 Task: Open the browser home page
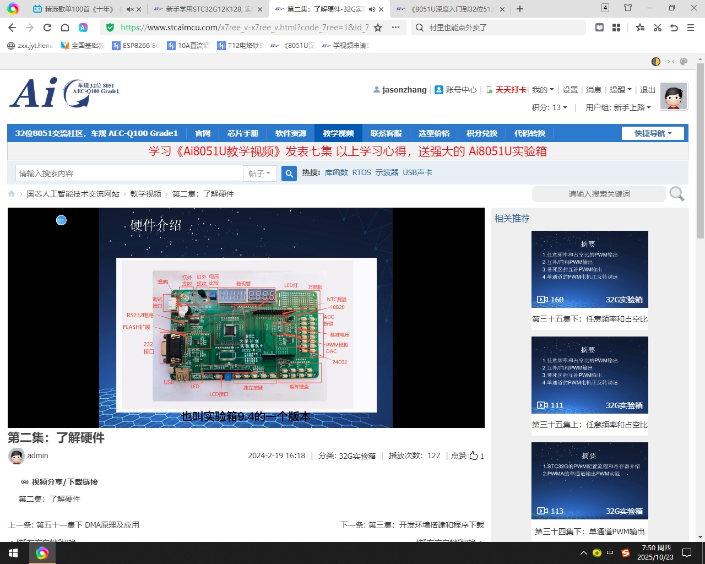point(65,28)
